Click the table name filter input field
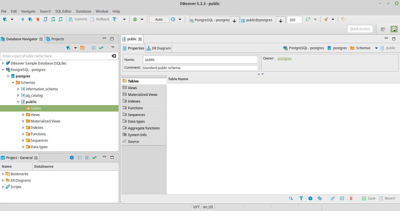The width and height of the screenshot is (400, 211). [56, 56]
